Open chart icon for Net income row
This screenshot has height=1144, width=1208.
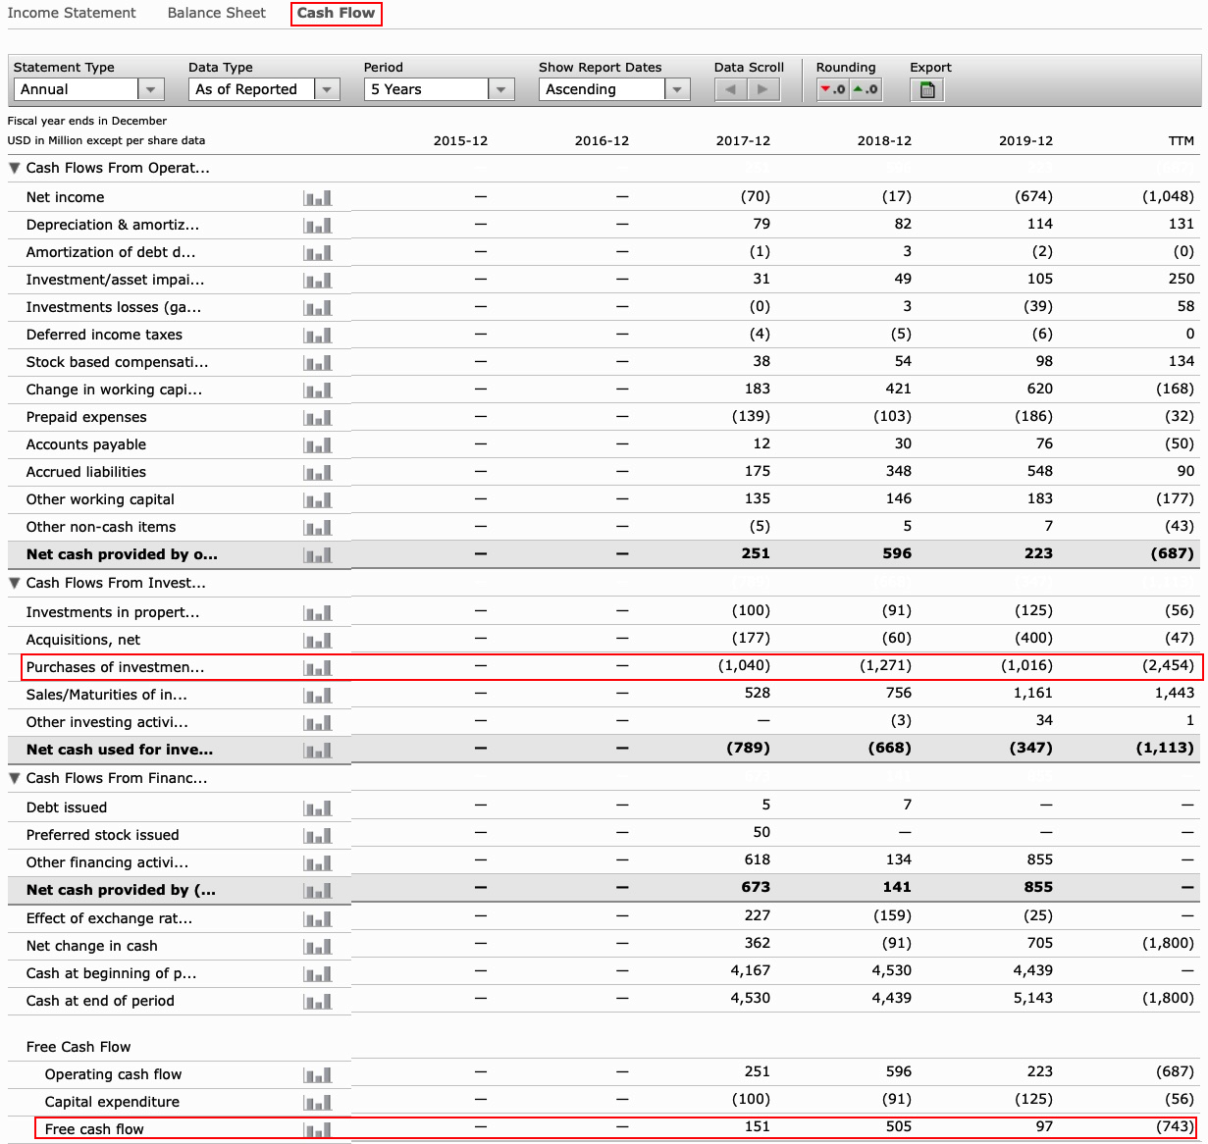[x=318, y=198]
